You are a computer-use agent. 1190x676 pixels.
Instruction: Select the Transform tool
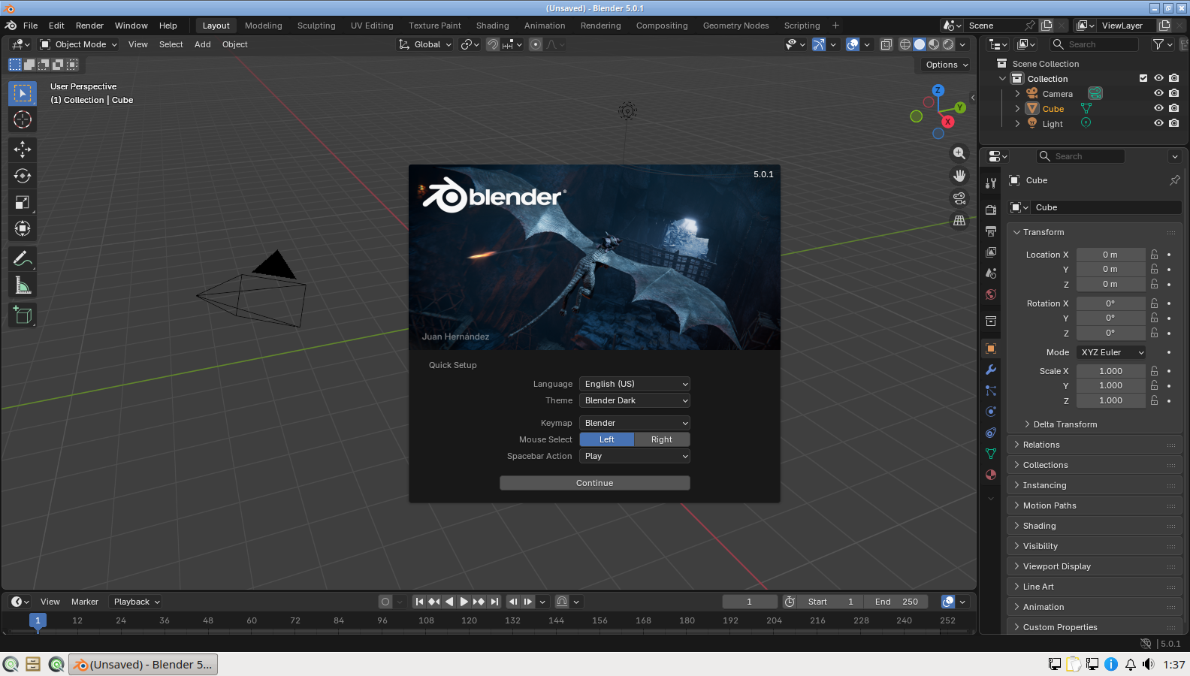[x=23, y=228]
